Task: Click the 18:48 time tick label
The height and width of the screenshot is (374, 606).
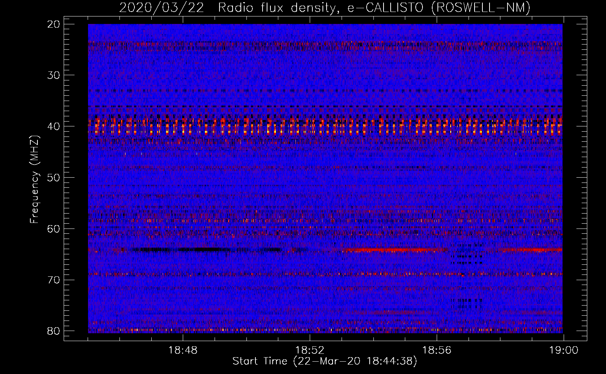Action: 183,350
